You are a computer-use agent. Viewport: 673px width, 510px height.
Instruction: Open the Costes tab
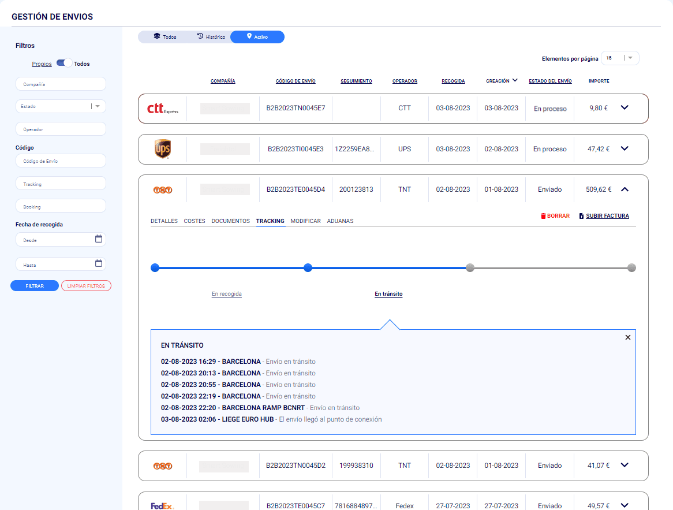195,221
